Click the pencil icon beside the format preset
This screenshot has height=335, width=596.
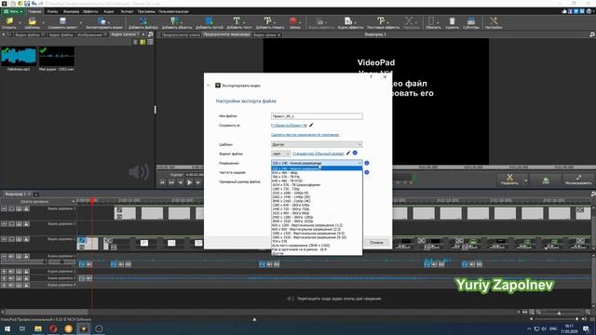point(348,153)
